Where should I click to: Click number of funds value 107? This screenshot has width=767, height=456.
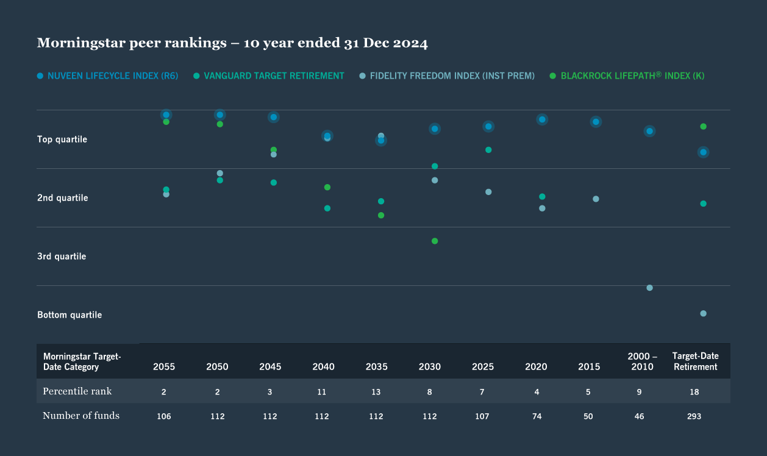click(x=483, y=416)
